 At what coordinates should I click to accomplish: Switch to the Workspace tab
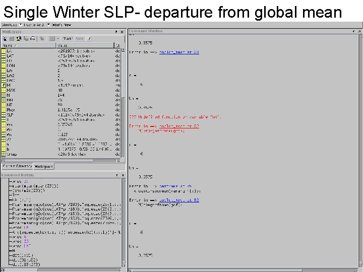click(x=44, y=166)
